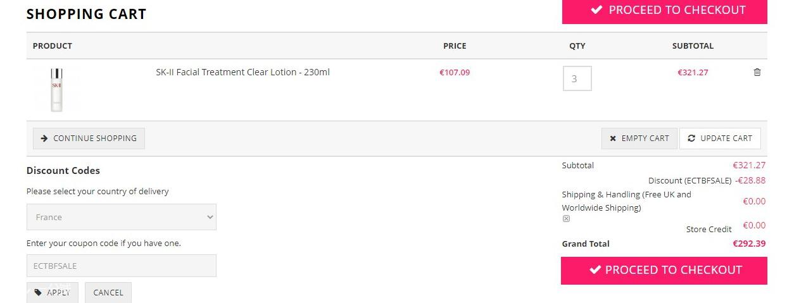Click the coupon code field containing ECTBFSALE
787x303 pixels.
pos(122,266)
